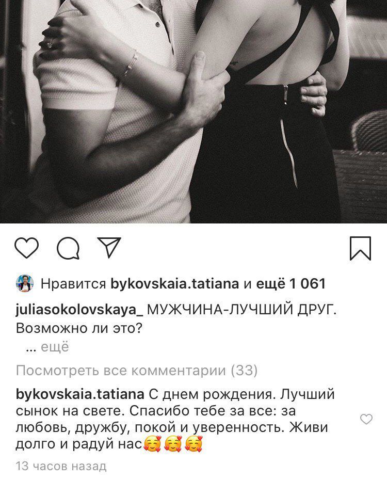Open the juliasokolovskaya_ profile from the caption
The image size is (387, 481).
click(x=79, y=310)
